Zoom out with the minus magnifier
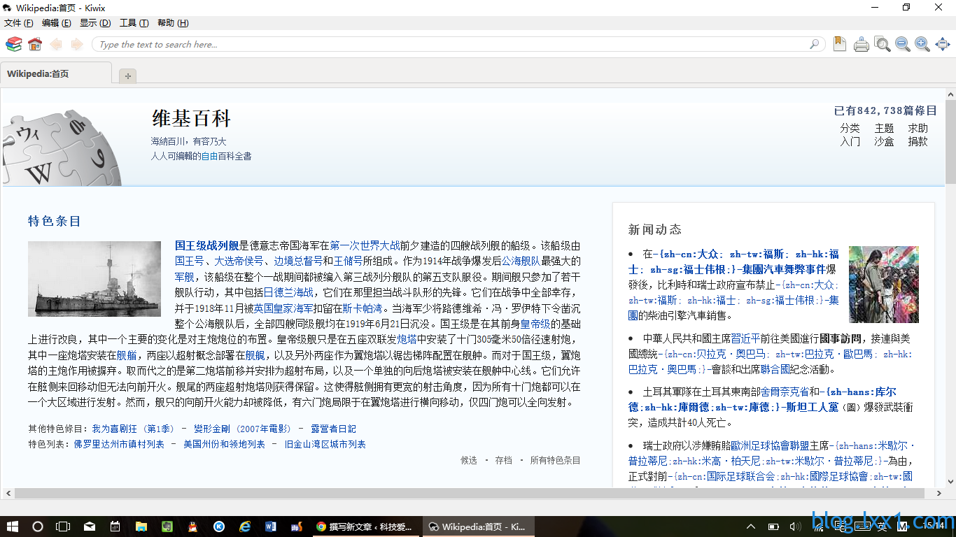 [903, 45]
